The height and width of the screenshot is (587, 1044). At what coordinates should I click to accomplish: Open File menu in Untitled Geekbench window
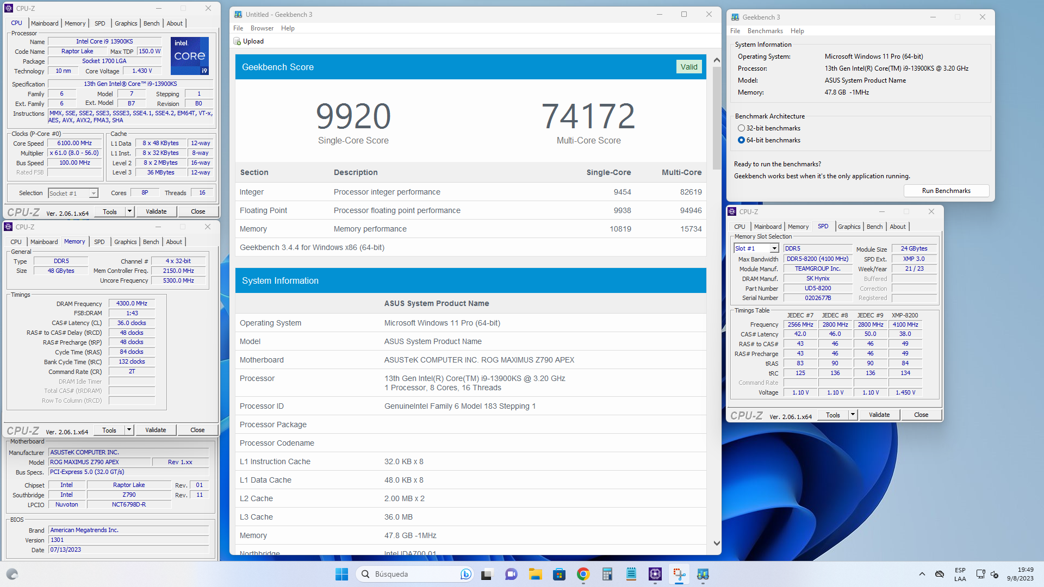[x=238, y=28]
